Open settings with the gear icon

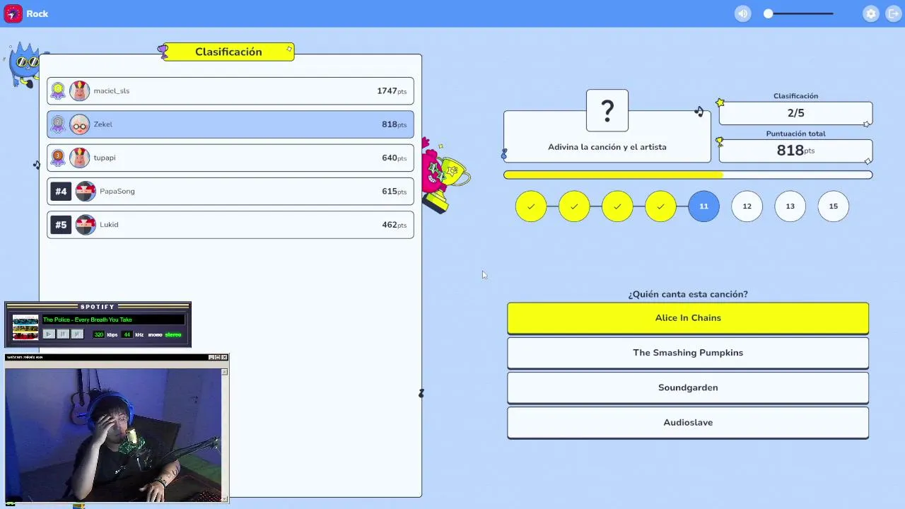[871, 13]
